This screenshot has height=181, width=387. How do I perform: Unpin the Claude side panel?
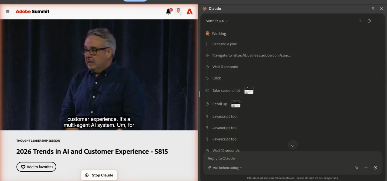(x=373, y=8)
